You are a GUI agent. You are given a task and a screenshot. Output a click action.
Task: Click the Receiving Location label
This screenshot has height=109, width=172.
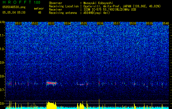pos(64,6)
